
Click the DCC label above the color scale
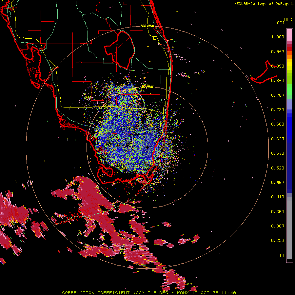click(x=288, y=20)
